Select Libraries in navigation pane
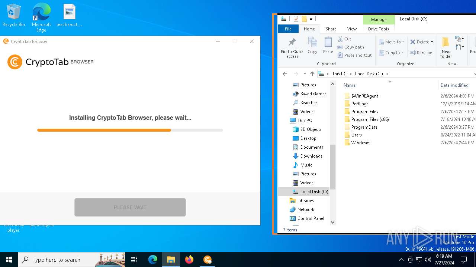This screenshot has height=267, width=476. coord(305,201)
